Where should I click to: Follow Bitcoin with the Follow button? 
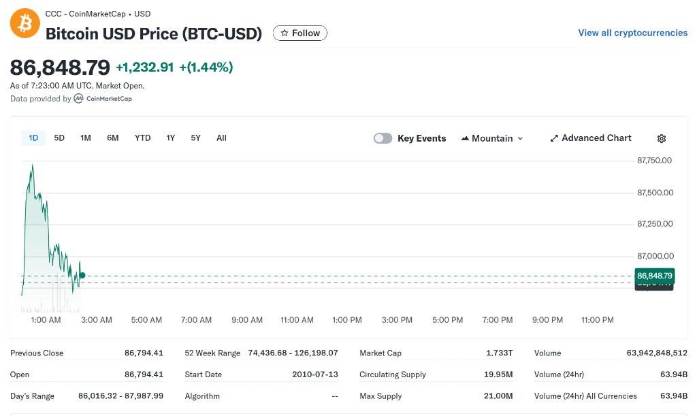point(299,33)
